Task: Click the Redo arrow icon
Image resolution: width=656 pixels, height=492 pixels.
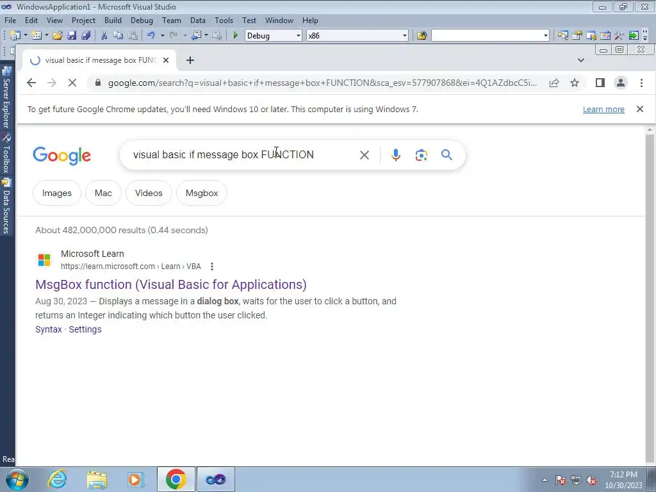Action: pos(174,36)
